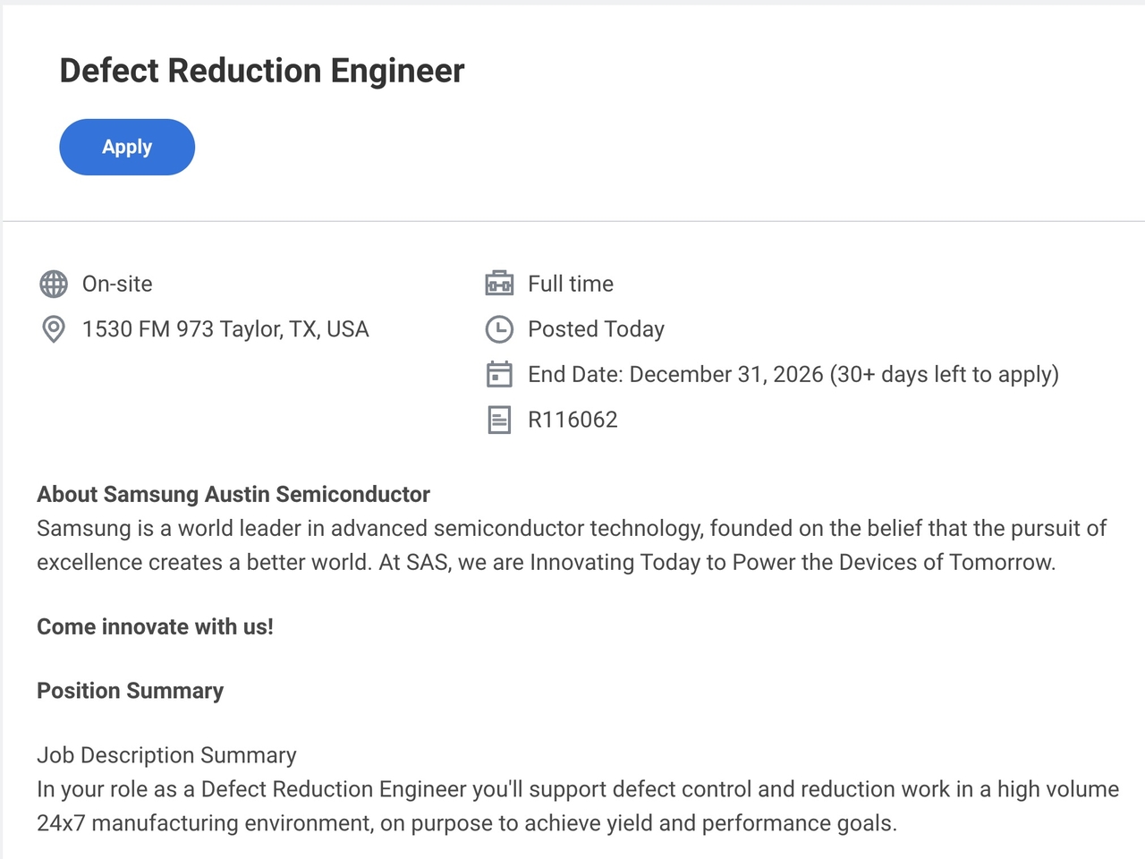Screen dimensions: 1145x859
Task: Click the Come innovate with us text
Action: coord(155,626)
